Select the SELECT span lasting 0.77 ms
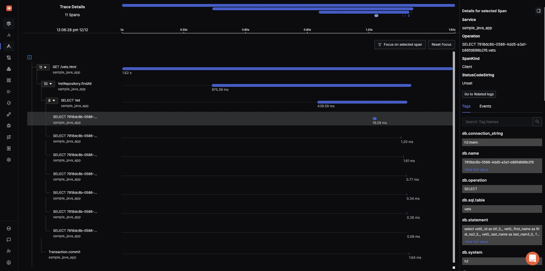 (x=240, y=177)
